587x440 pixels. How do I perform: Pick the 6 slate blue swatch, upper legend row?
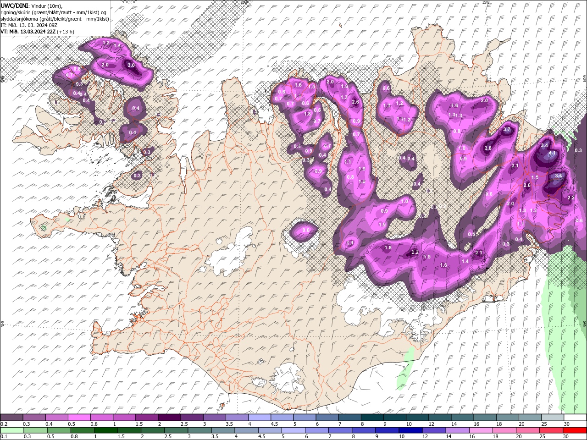coord(327,418)
